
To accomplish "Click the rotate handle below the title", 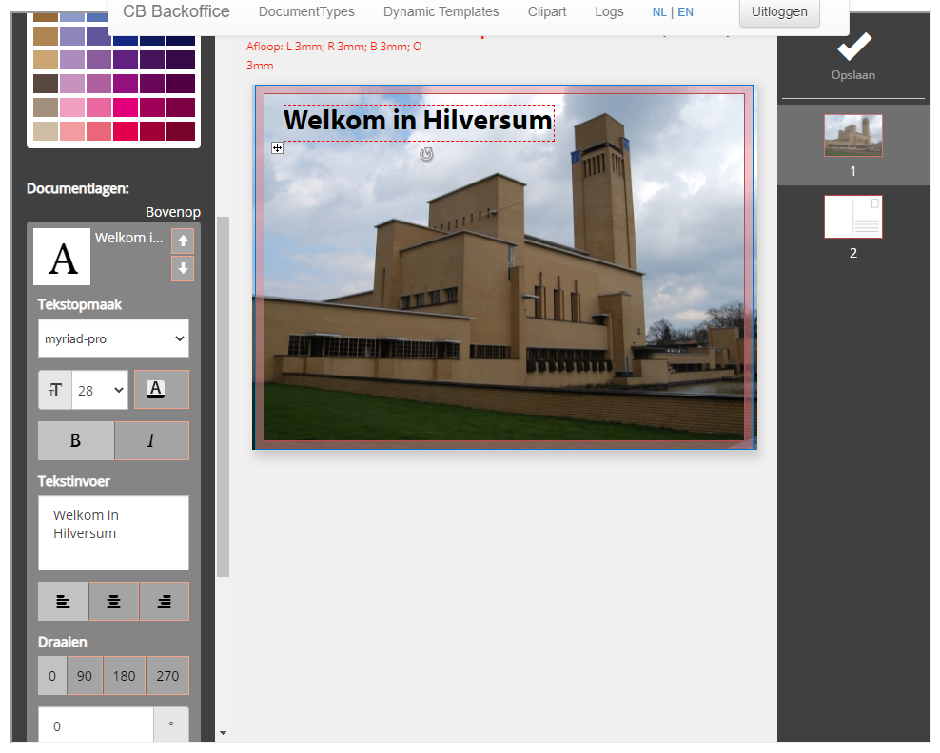I will 426,155.
